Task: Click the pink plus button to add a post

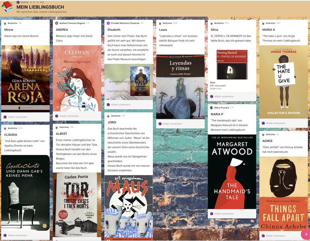Action: [x=306, y=234]
